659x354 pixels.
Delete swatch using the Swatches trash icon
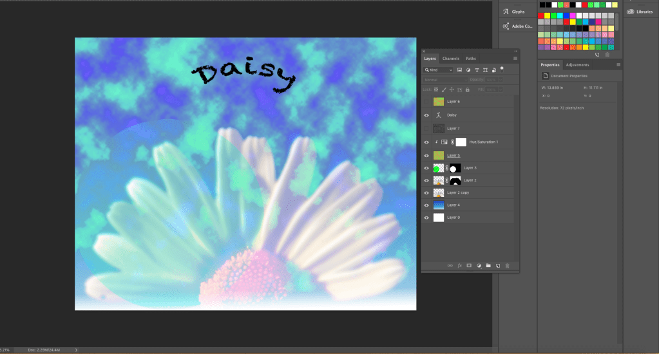click(x=607, y=55)
